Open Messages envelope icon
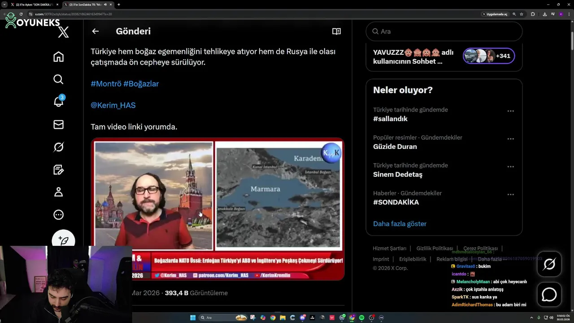 (x=58, y=124)
